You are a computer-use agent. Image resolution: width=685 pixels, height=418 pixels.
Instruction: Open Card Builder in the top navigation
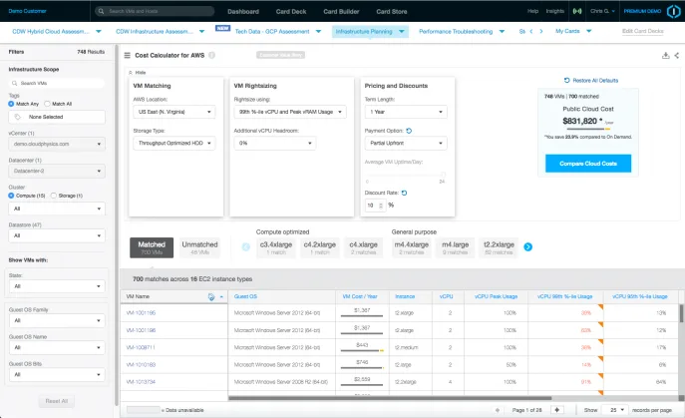(x=341, y=11)
